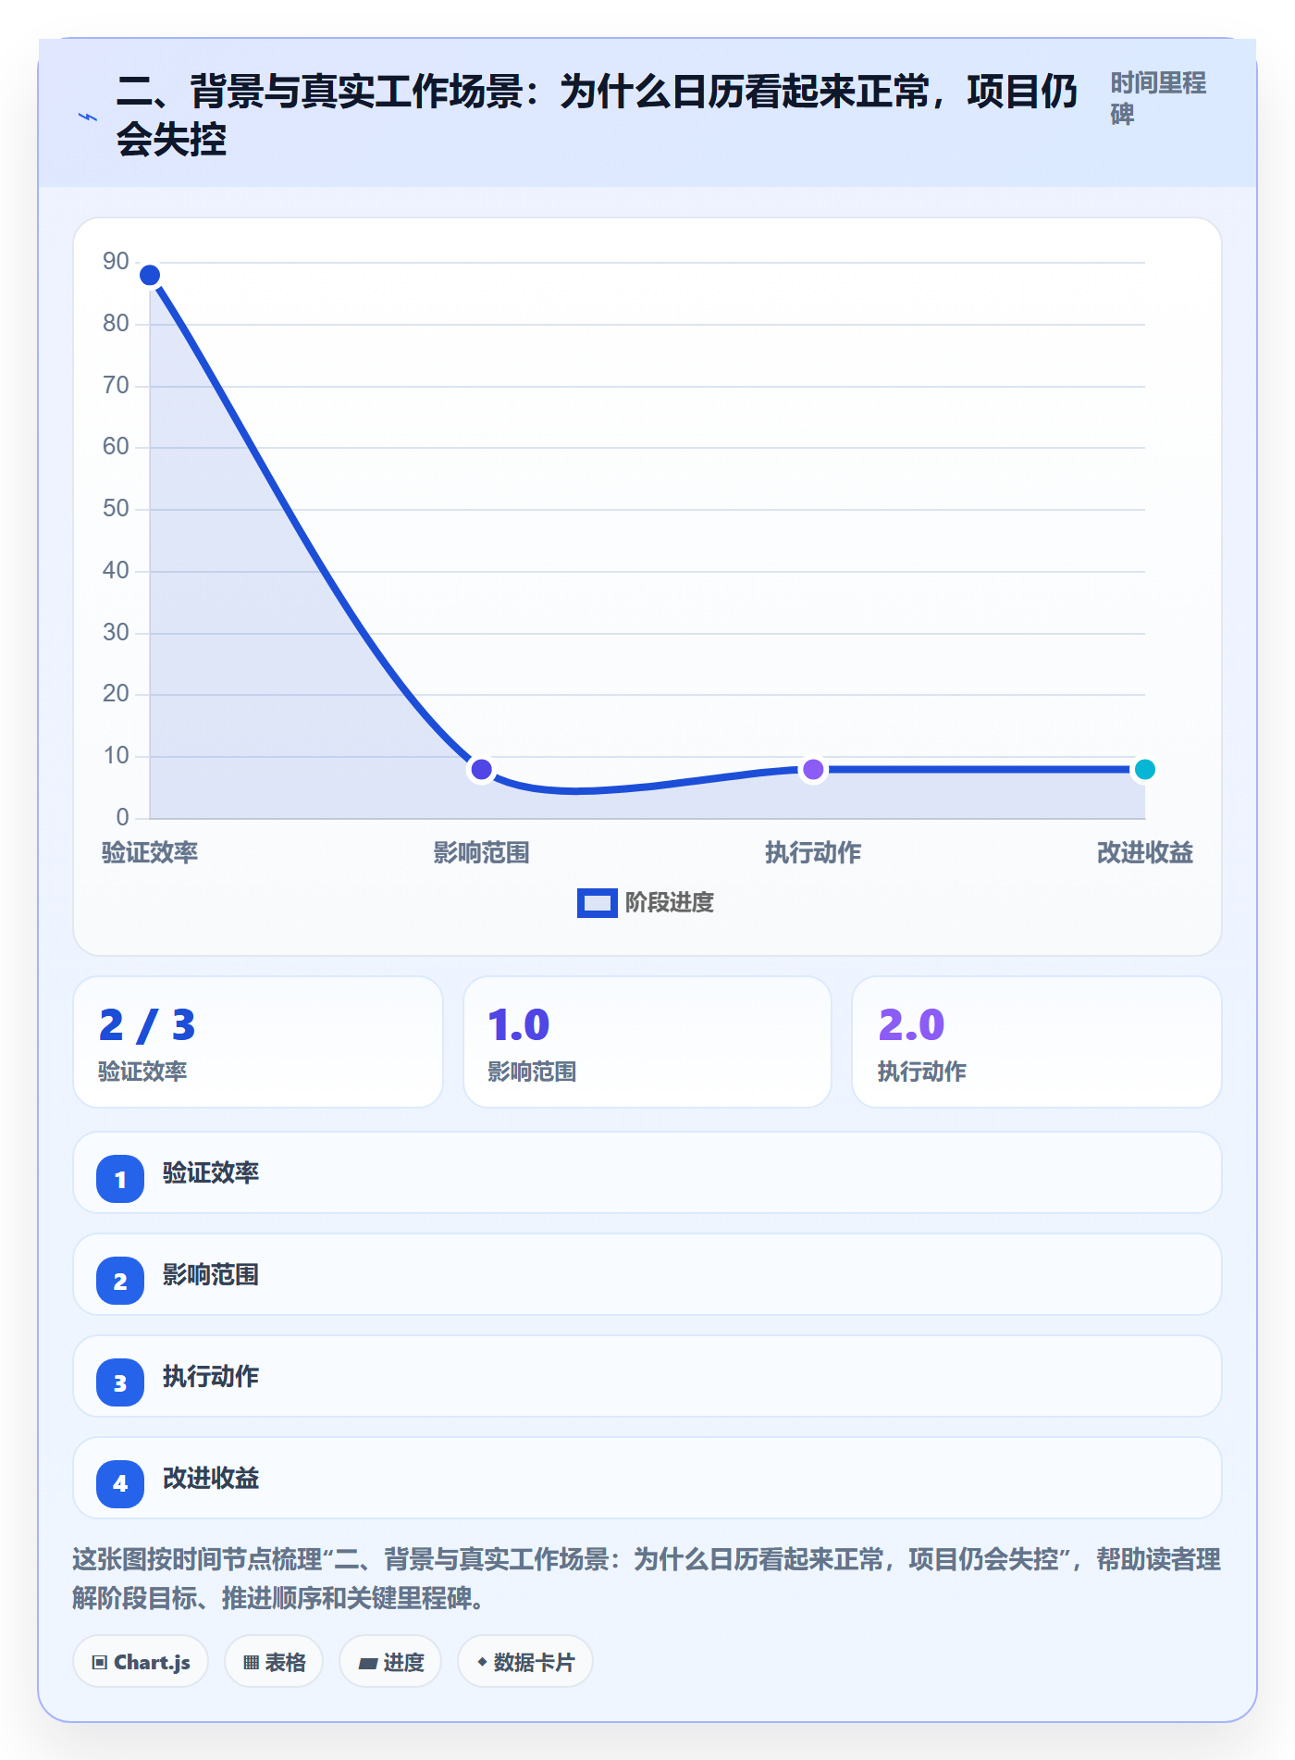
Task: Click the main section title heading
Action: [x=598, y=117]
